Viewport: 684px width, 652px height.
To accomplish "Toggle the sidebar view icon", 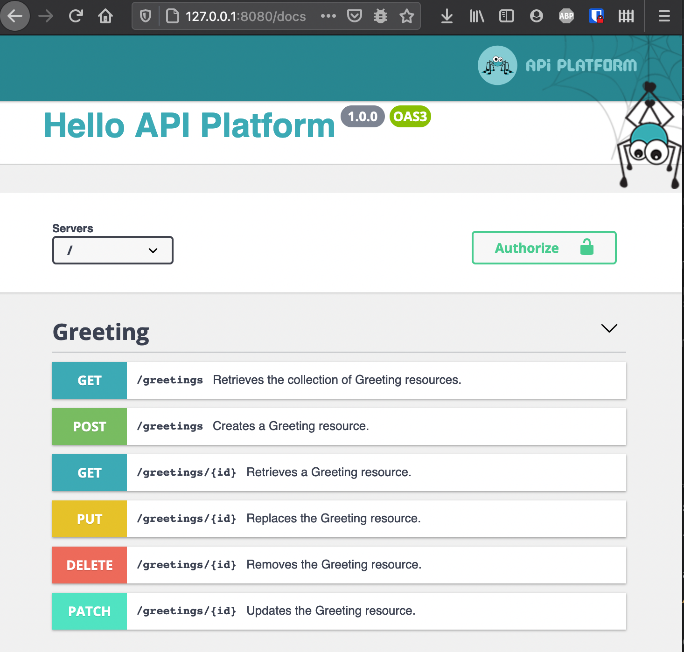I will click(506, 16).
